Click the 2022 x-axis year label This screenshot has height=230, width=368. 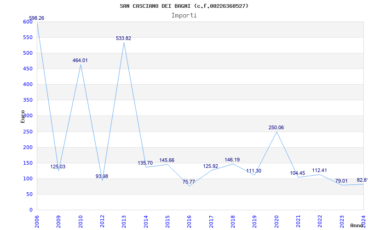point(320,222)
